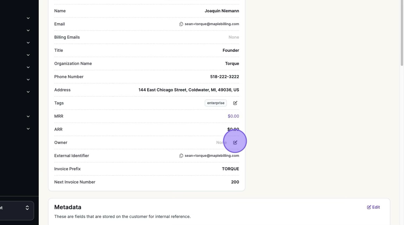The height and width of the screenshot is (225, 404).
Task: Click the page's vertical scrollbar
Action: [402, 34]
